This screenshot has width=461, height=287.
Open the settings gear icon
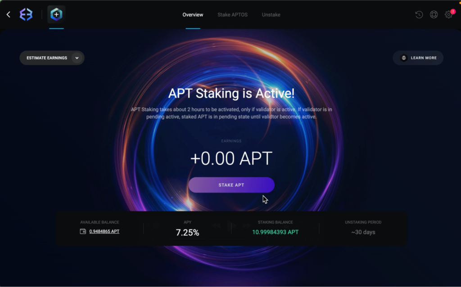click(x=448, y=14)
